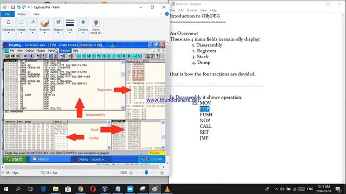Open the Windows Start menu
The image size is (346, 194).
point(6,189)
